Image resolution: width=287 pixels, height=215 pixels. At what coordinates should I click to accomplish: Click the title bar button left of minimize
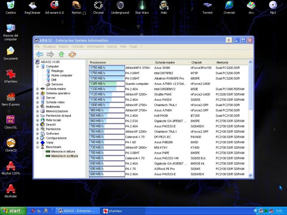[229, 40]
